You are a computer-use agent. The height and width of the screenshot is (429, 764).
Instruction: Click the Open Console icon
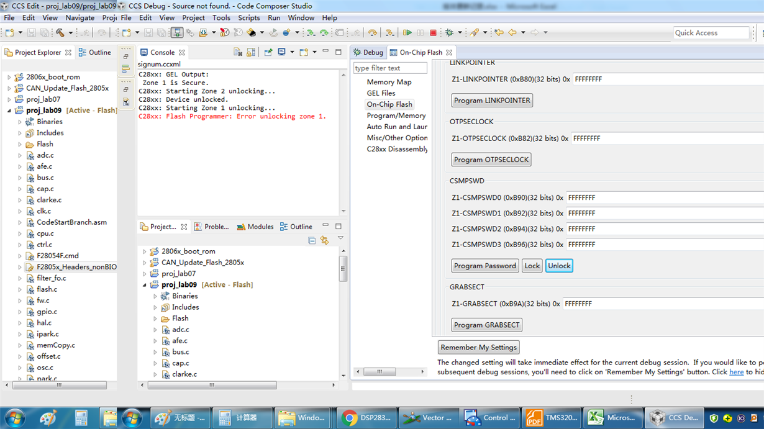(x=303, y=53)
